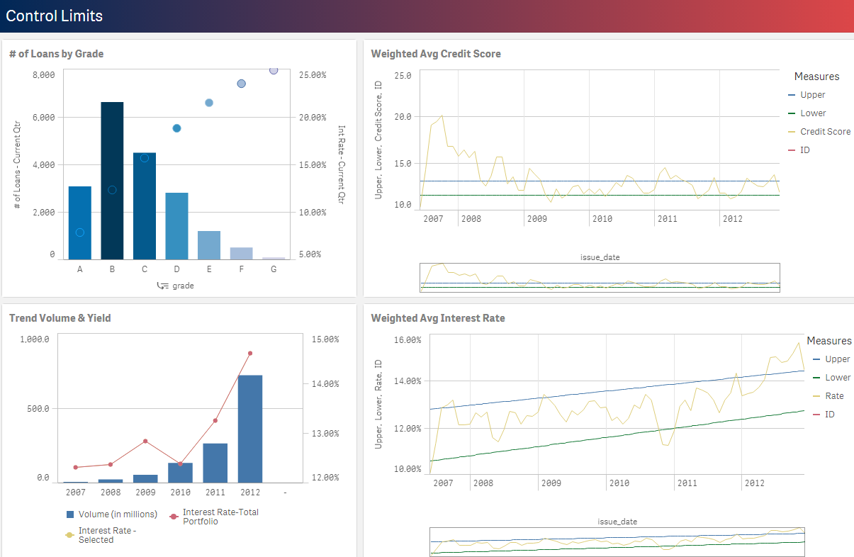The height and width of the screenshot is (557, 854).
Task: Click the Credit Score legend entry
Action: click(824, 132)
